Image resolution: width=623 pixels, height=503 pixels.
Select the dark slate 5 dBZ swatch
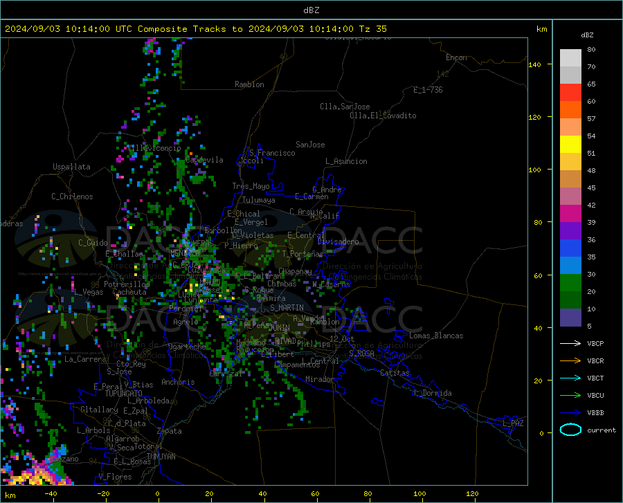pyautogui.click(x=570, y=318)
